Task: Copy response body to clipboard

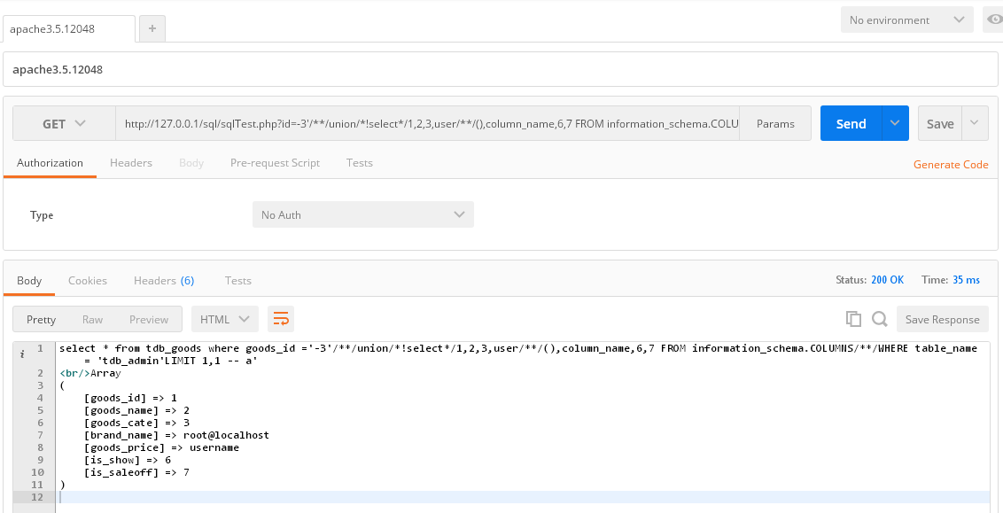Action: pyautogui.click(x=853, y=319)
